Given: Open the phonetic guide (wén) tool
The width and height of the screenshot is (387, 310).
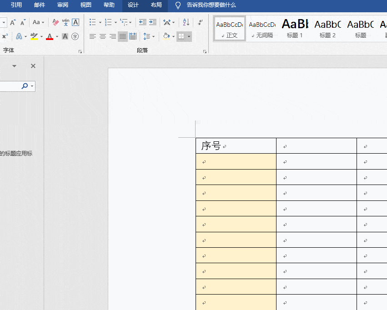Looking at the screenshot, I should (65, 22).
